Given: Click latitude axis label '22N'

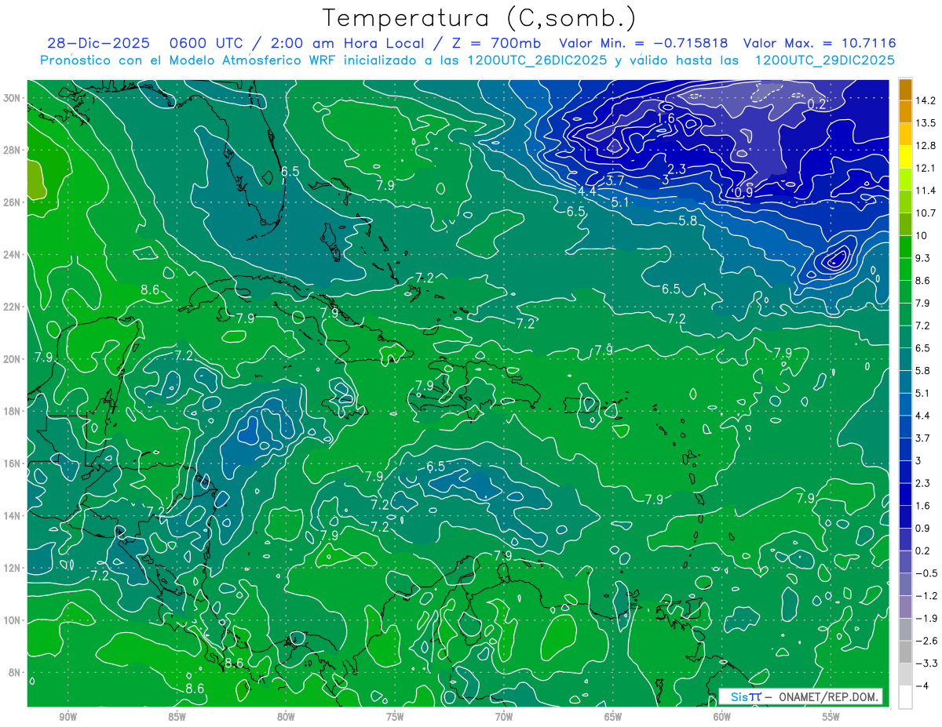Looking at the screenshot, I should pos(13,307).
